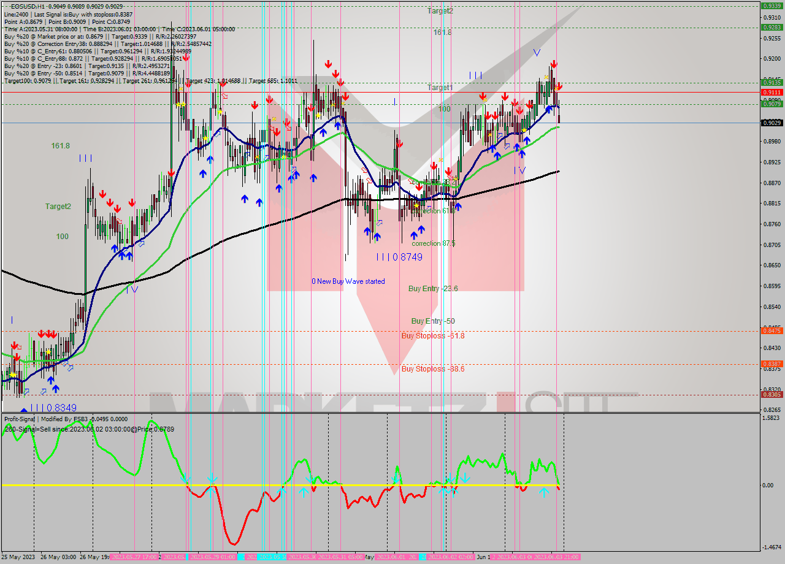Click the black 0.9029 current price label

tap(771, 123)
